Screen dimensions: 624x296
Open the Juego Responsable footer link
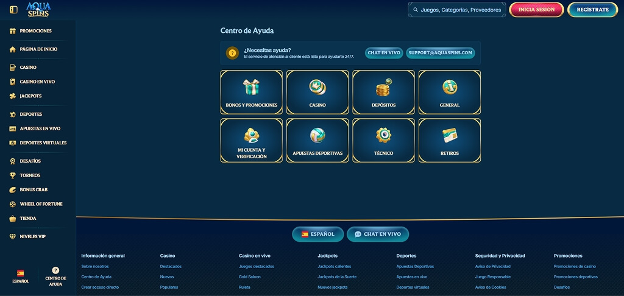[x=492, y=277]
